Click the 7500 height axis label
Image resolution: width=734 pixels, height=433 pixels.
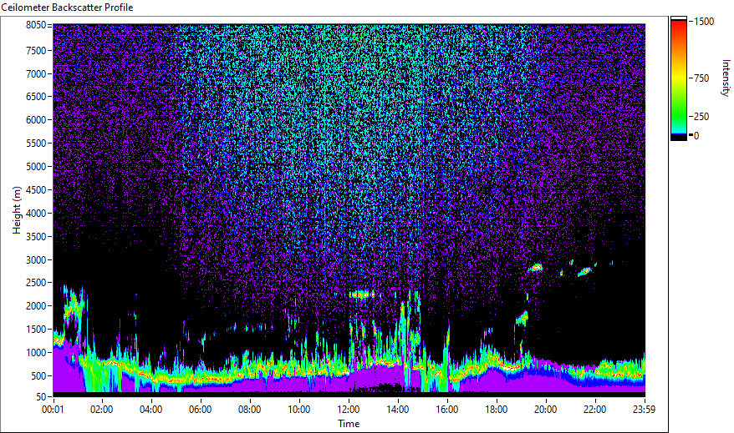point(36,50)
